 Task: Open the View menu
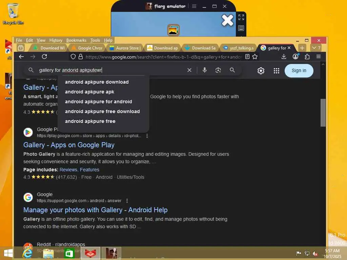tap(41, 40)
